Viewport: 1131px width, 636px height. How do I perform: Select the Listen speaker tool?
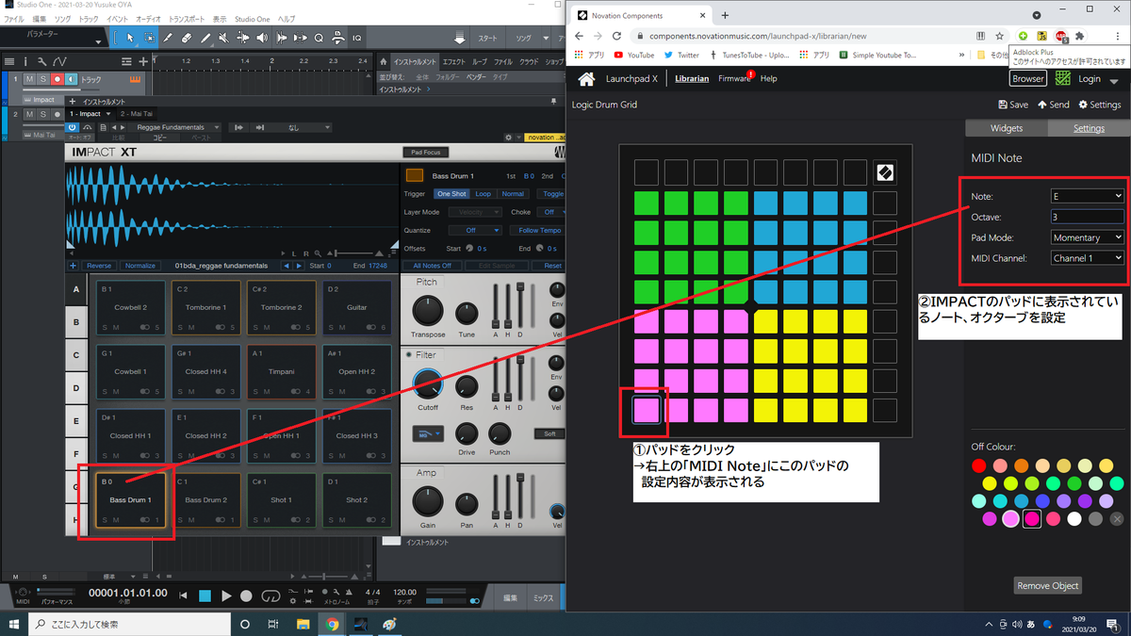pyautogui.click(x=262, y=38)
